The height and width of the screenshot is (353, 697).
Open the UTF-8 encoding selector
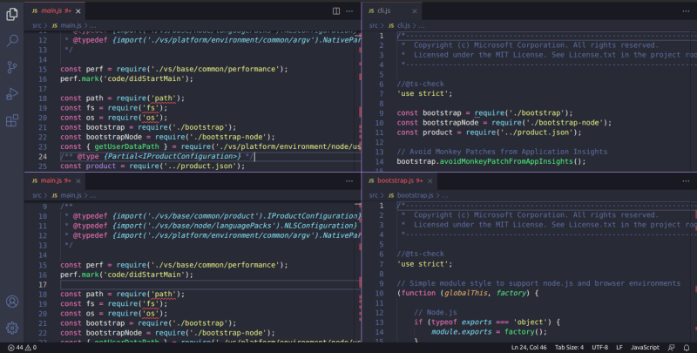[600, 348]
